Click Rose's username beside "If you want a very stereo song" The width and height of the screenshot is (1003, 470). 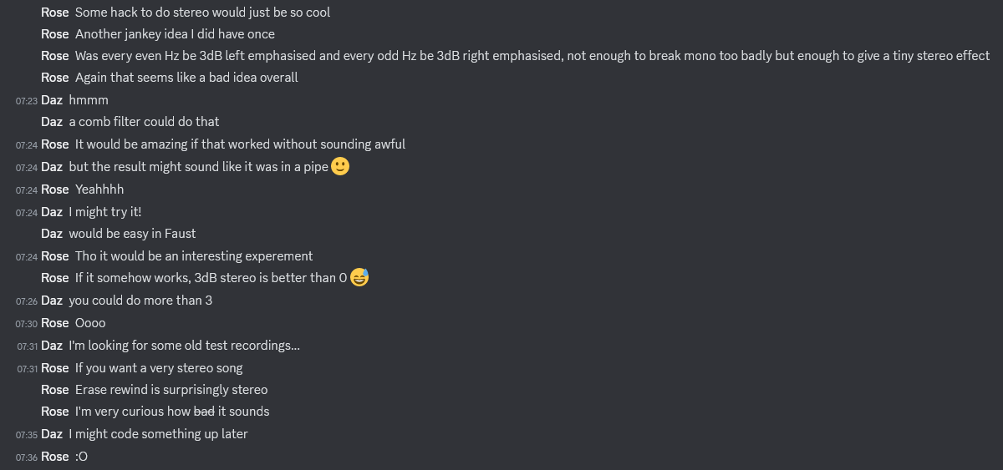(x=55, y=368)
